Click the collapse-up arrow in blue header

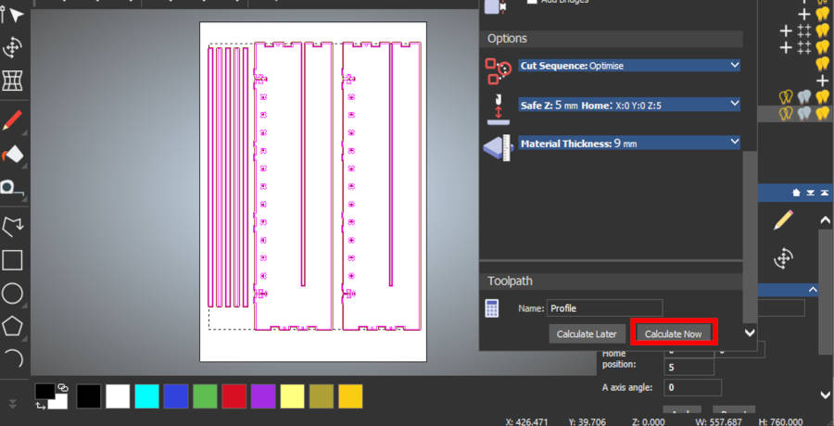point(824,193)
